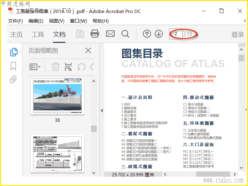Click the 四.移动式围蔽 section heading
Viewport: 248px width, 186px height.
point(198,97)
